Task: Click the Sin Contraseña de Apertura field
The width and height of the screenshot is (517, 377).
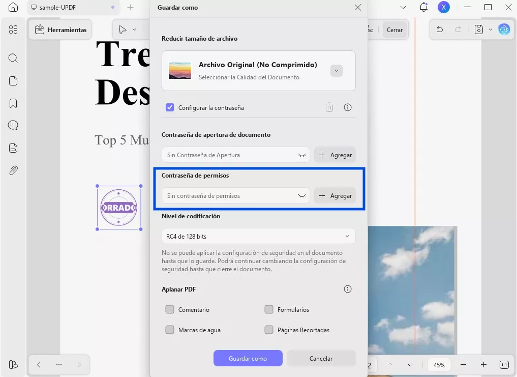Action: coord(236,155)
